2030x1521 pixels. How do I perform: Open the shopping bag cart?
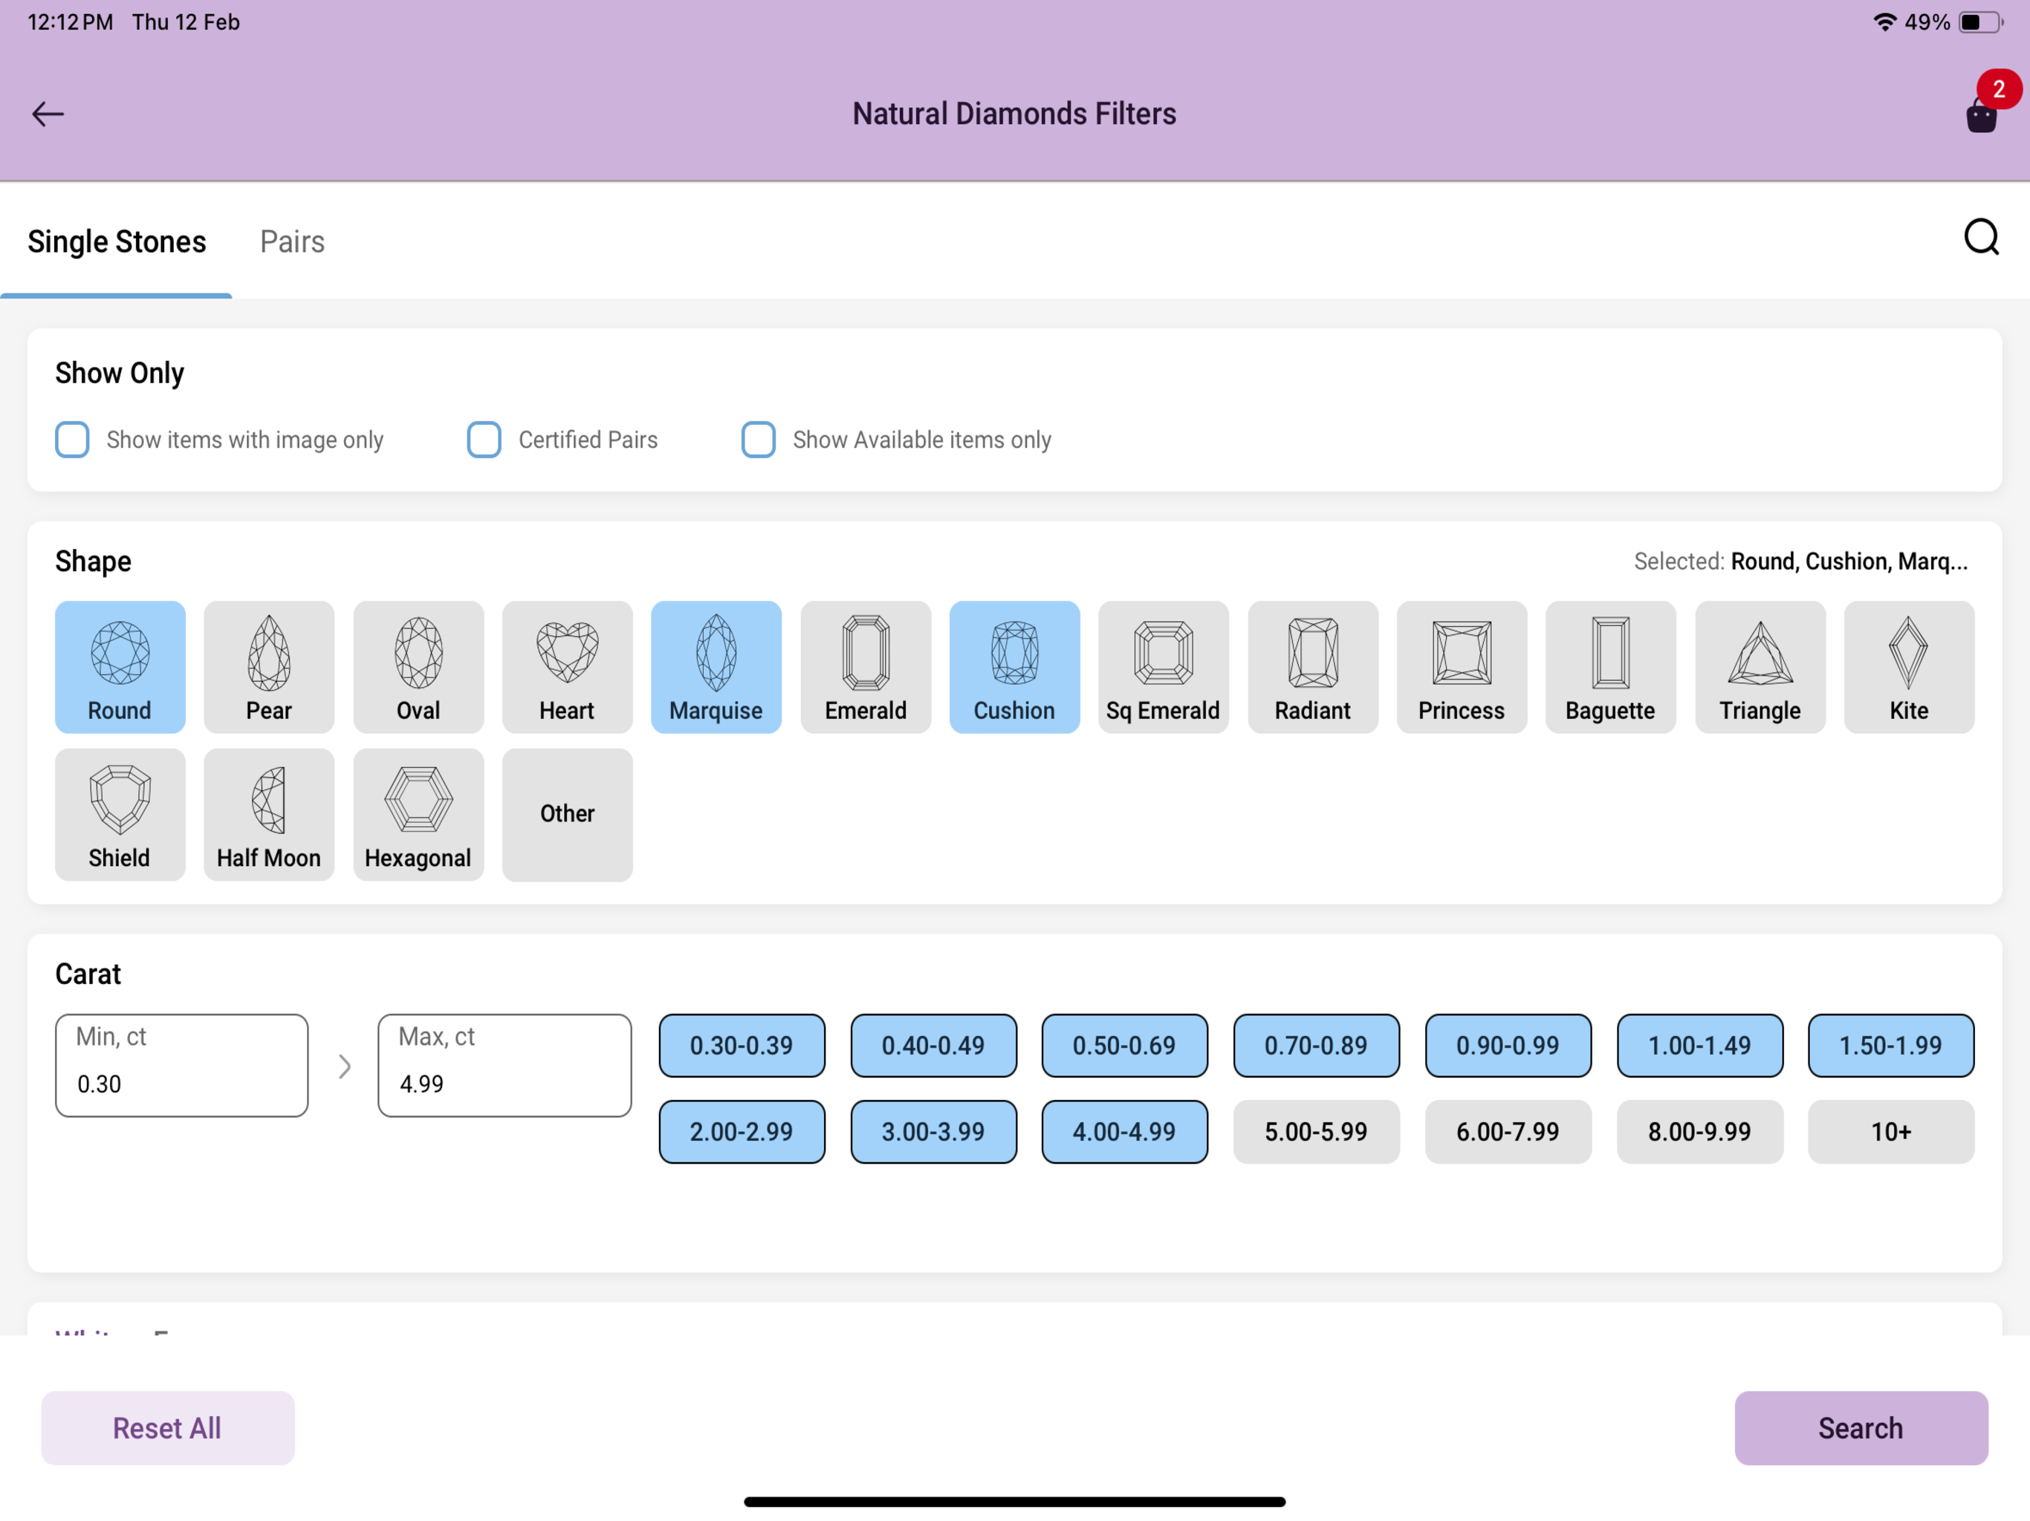point(1982,116)
